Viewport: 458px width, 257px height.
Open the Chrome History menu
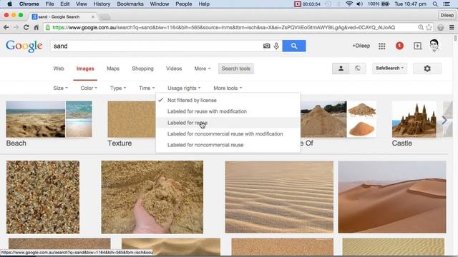(102, 4)
